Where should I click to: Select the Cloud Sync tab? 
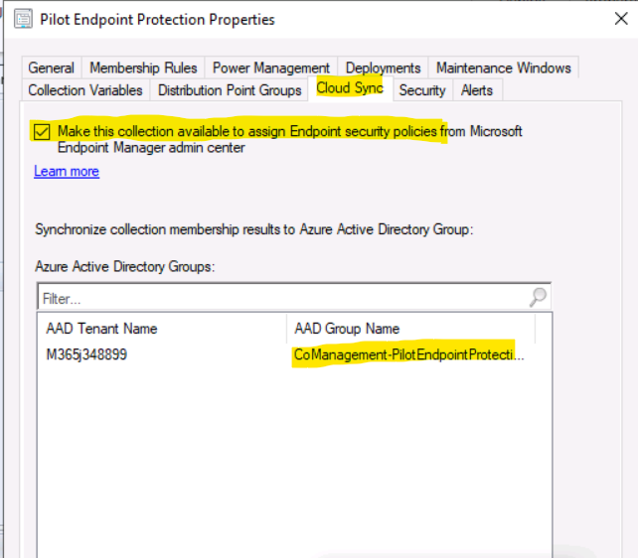(x=350, y=88)
